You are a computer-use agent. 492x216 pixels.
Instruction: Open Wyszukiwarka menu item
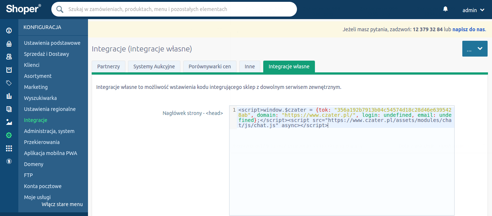coord(40,98)
